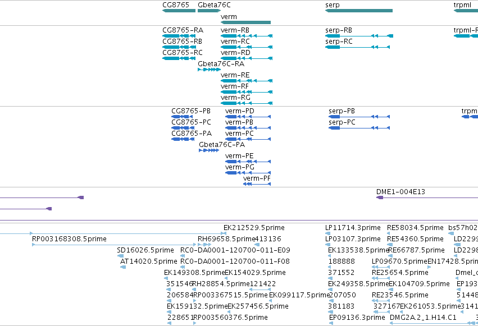Select the Gbeta76C-RA transcript
The height and width of the screenshot is (326, 478).
(x=209, y=70)
